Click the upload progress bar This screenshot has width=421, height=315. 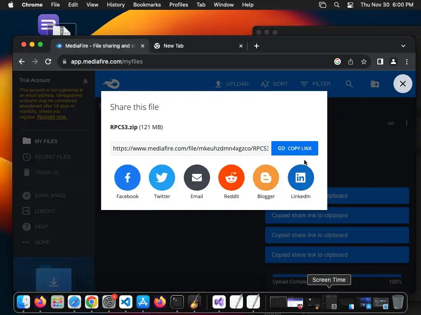pos(337,275)
